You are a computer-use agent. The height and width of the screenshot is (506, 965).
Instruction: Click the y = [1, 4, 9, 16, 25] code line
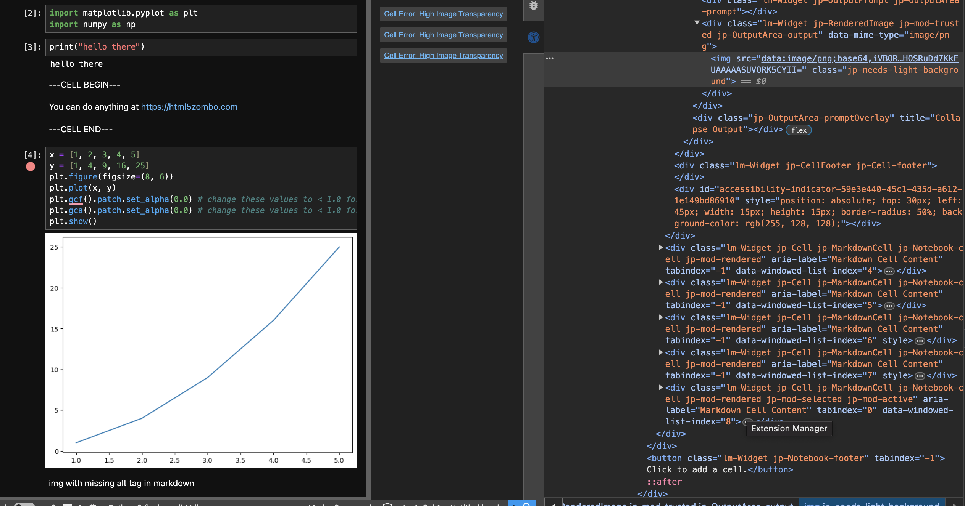99,166
